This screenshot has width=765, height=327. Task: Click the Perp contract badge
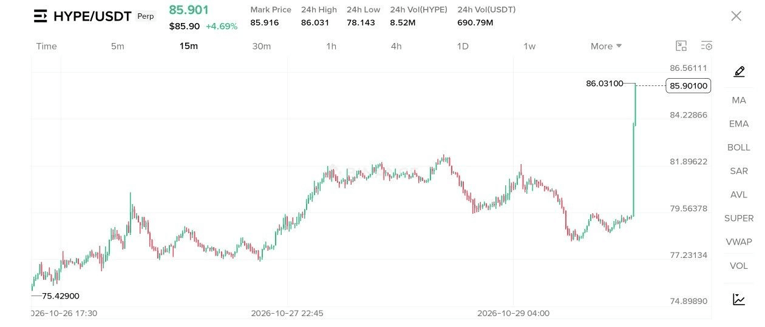tap(146, 16)
